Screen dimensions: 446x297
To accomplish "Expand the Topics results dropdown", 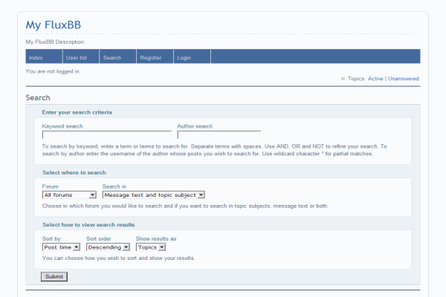I will 151,247.
